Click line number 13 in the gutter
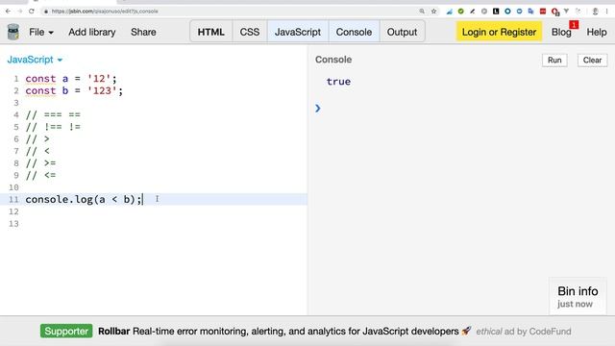615x346 pixels. point(13,224)
